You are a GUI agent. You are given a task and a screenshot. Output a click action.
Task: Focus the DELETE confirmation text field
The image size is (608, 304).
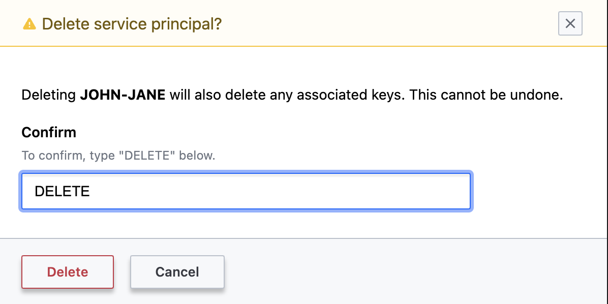[246, 191]
